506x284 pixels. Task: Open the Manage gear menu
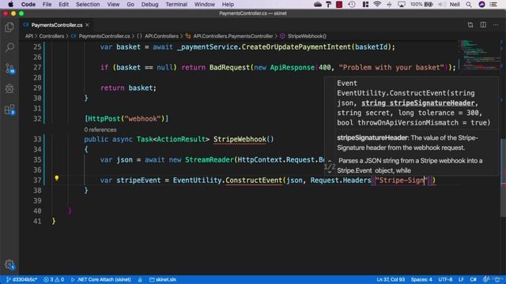(9, 265)
